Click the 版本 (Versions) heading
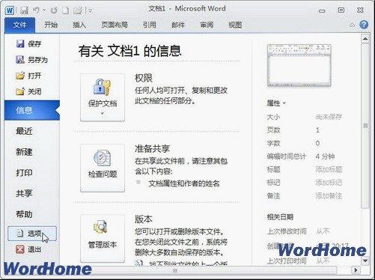Viewport: 375px width, 280px height. coord(144,219)
